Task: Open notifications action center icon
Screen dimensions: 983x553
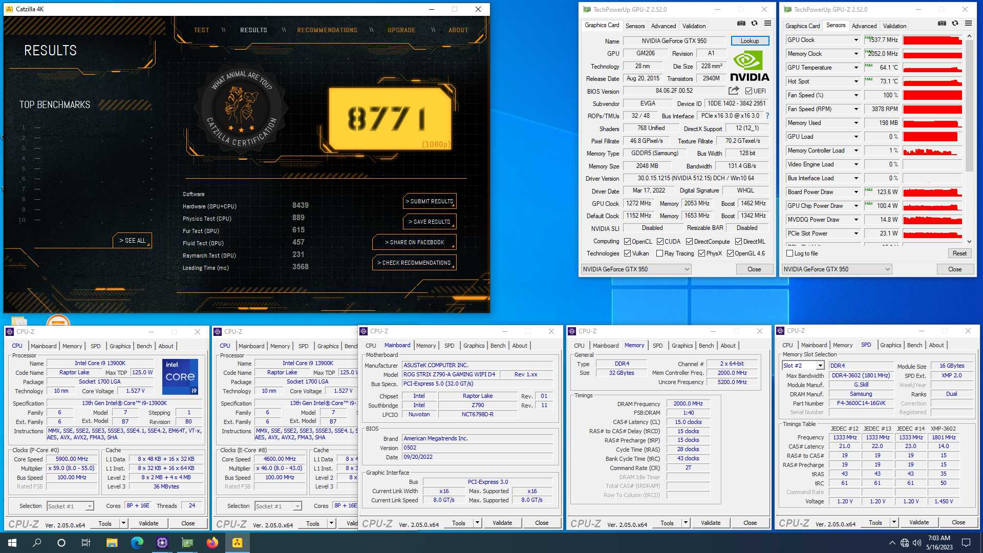Action: pos(966,543)
